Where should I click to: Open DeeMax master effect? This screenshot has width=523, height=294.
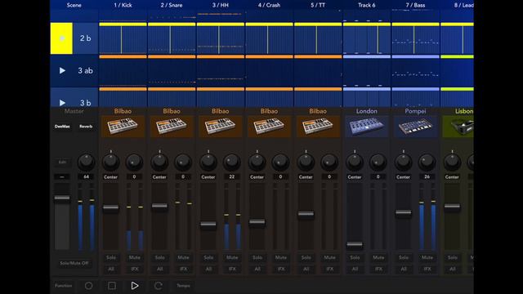click(62, 127)
